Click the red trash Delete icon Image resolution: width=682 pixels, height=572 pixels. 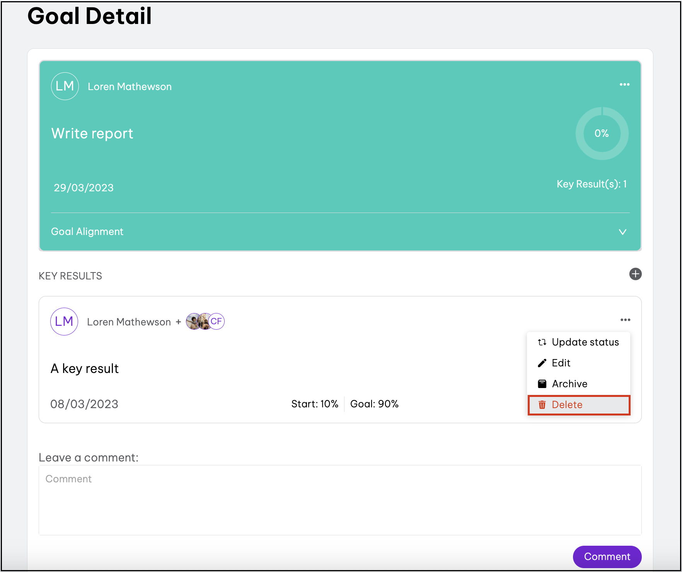pyautogui.click(x=542, y=405)
